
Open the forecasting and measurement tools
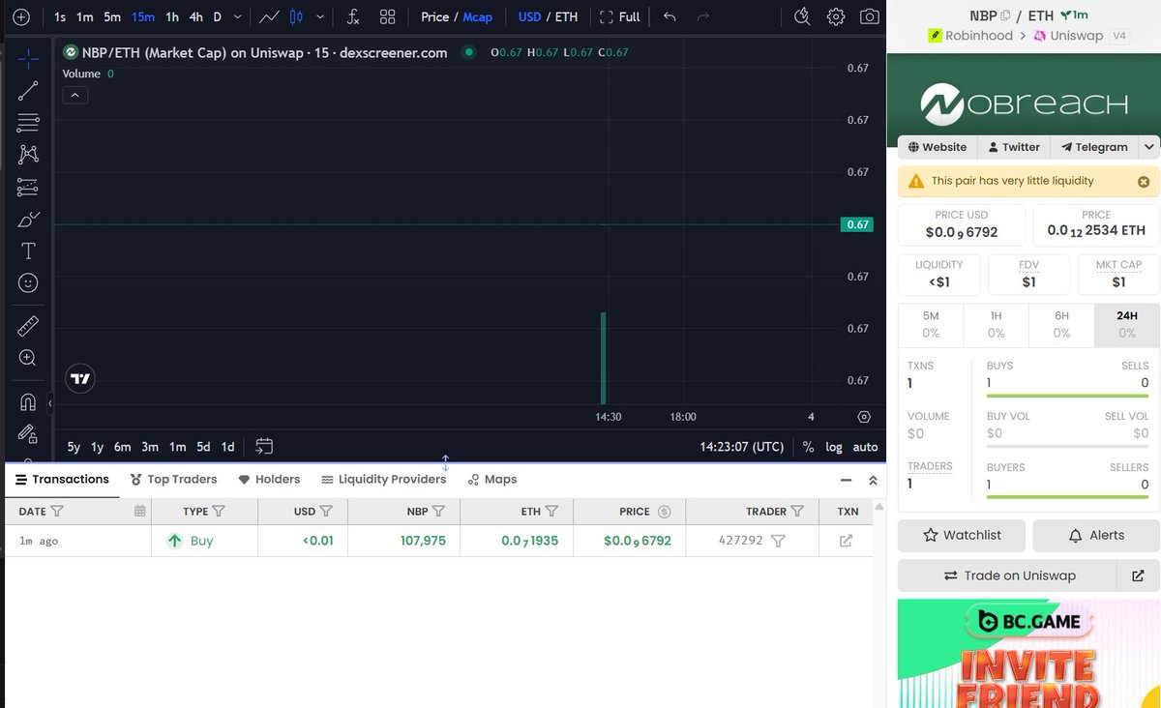pyautogui.click(x=28, y=187)
